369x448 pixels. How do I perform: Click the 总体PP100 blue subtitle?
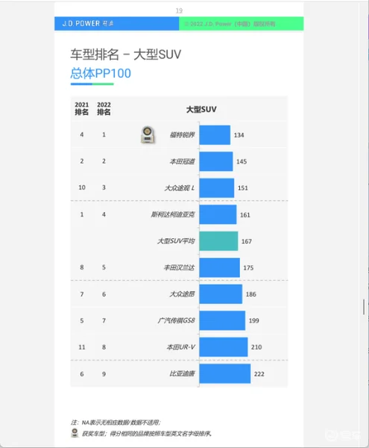[x=101, y=73]
